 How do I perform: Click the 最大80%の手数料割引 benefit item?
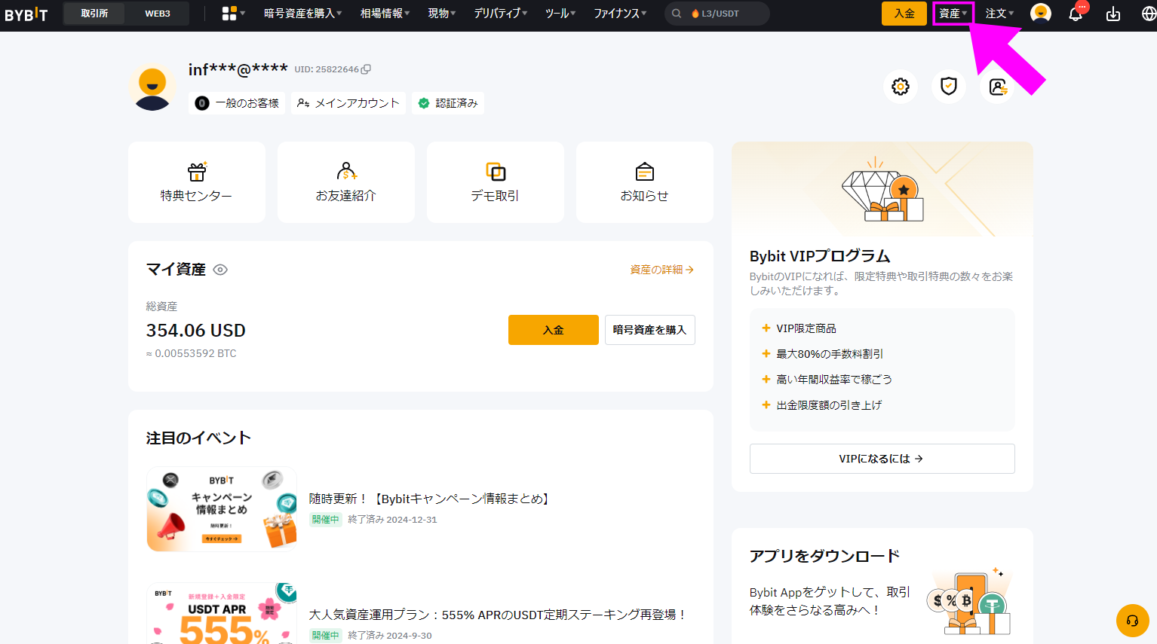(823, 354)
